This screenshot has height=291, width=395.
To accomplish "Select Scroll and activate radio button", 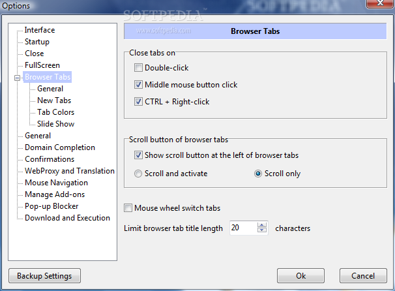I will pos(138,174).
